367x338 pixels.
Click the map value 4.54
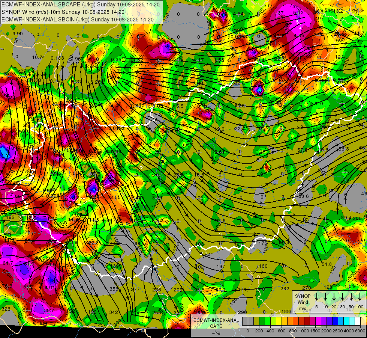pos(238,14)
